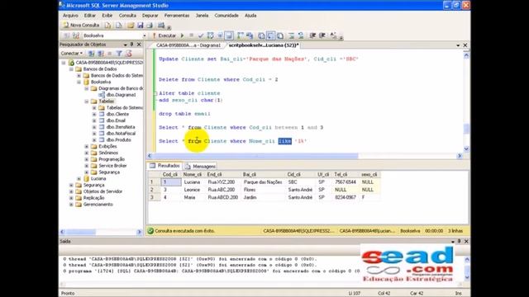Switch to the Diagrama1 tab
529x297 pixels.
(x=188, y=45)
